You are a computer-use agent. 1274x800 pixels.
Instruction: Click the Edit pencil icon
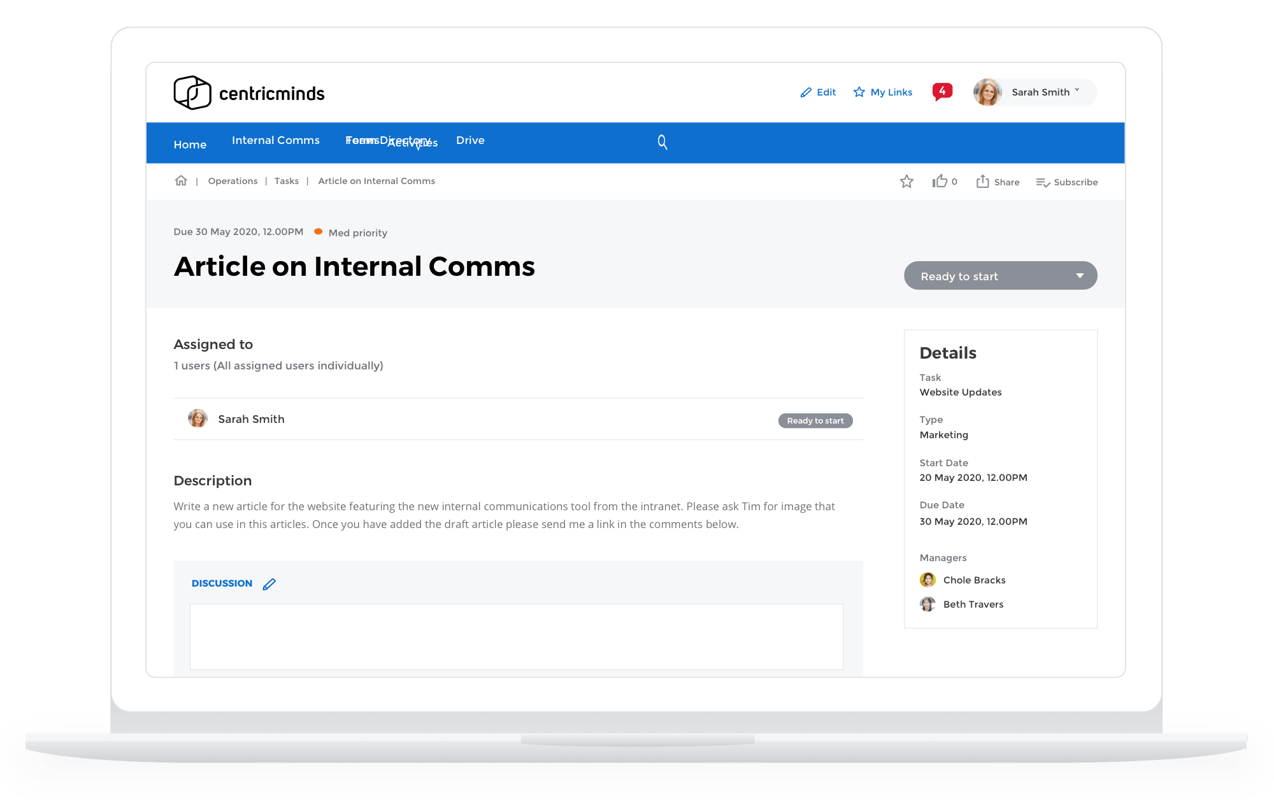(x=806, y=92)
